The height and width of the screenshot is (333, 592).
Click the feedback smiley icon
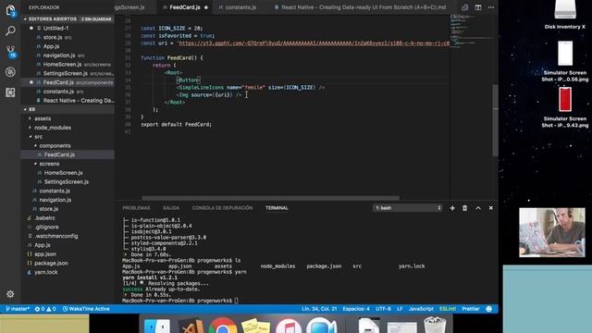[x=489, y=309]
